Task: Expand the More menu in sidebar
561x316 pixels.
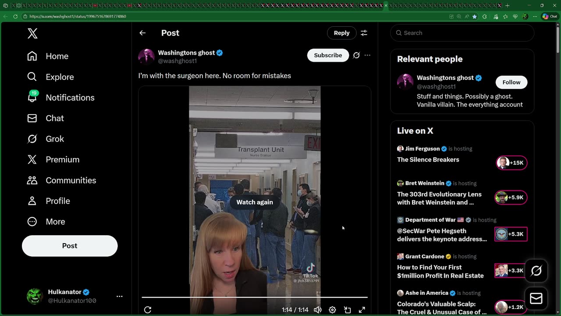Action: (46, 222)
